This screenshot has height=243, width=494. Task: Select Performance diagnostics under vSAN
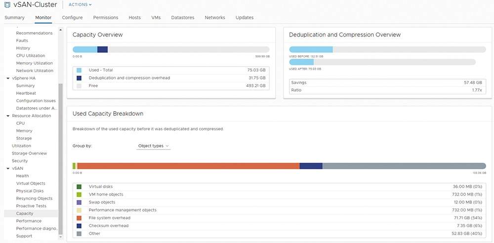37,229
